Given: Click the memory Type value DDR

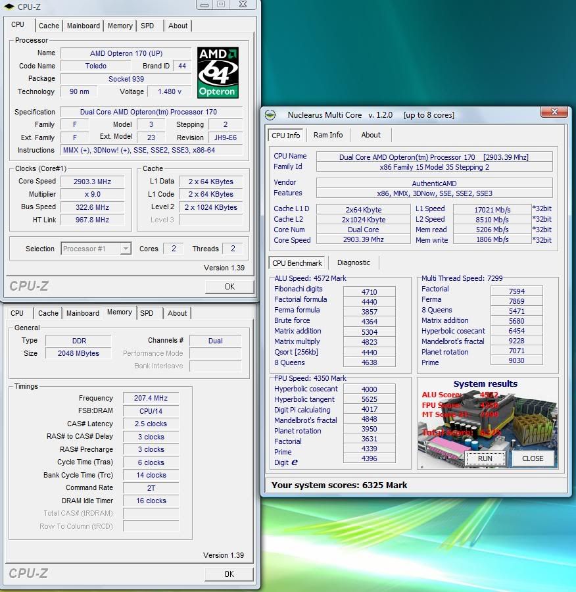Looking at the screenshot, I should [79, 341].
